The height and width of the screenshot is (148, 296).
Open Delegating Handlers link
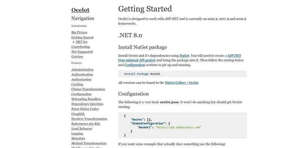coord(86,99)
